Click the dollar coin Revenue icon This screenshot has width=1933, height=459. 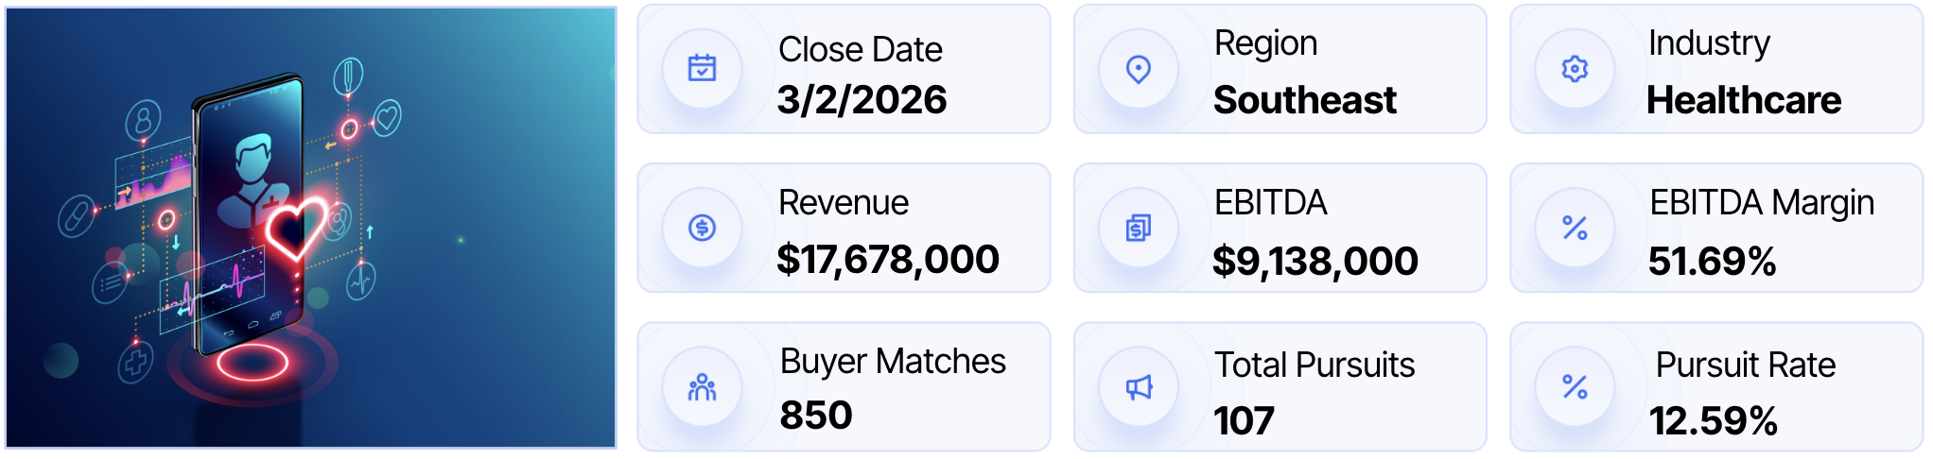click(702, 228)
